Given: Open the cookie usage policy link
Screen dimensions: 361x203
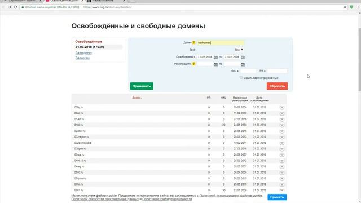Looking at the screenshot, I should [231, 196].
